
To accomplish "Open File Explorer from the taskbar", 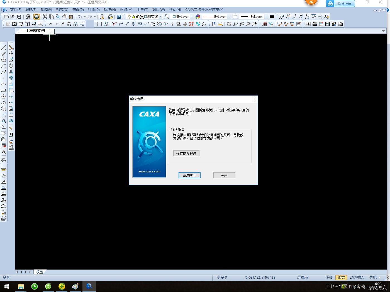I will pyautogui.click(x=21, y=286).
